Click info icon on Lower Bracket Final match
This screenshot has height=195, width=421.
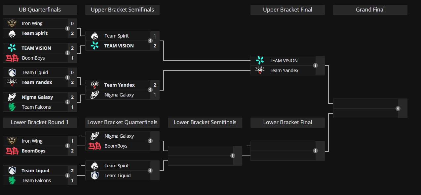pos(315,151)
